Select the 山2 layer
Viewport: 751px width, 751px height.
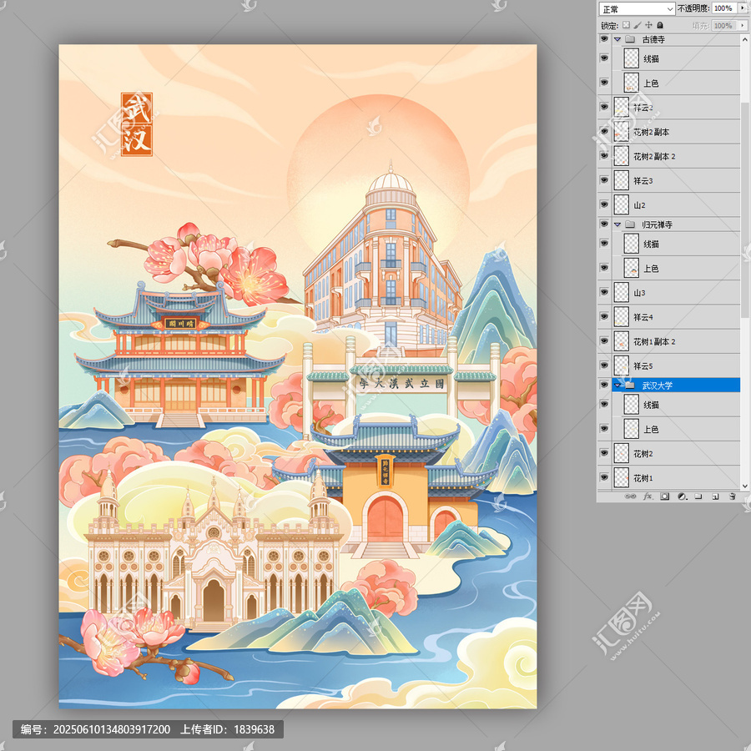[x=676, y=205]
